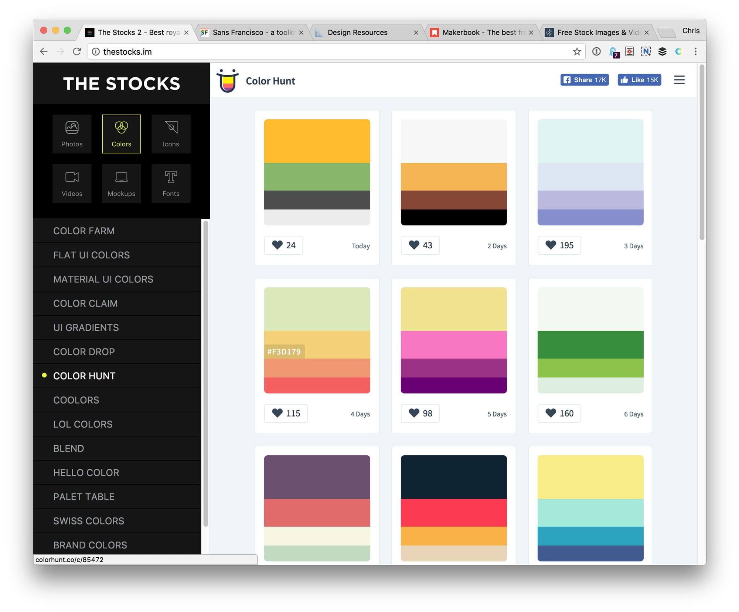Screen dimensions: 739x612
Task: Click the Share 17K Facebook button
Action: pyautogui.click(x=584, y=79)
